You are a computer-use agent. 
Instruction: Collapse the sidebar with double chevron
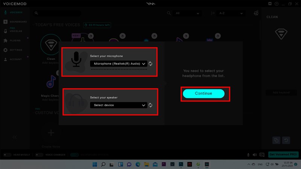(15, 137)
